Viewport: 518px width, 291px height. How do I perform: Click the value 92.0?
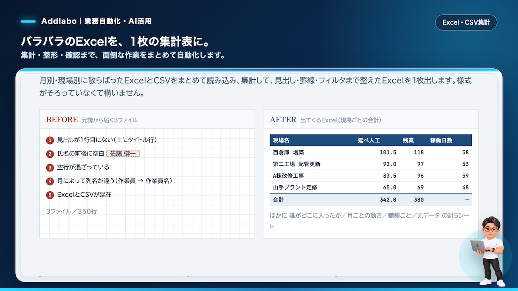pyautogui.click(x=389, y=164)
